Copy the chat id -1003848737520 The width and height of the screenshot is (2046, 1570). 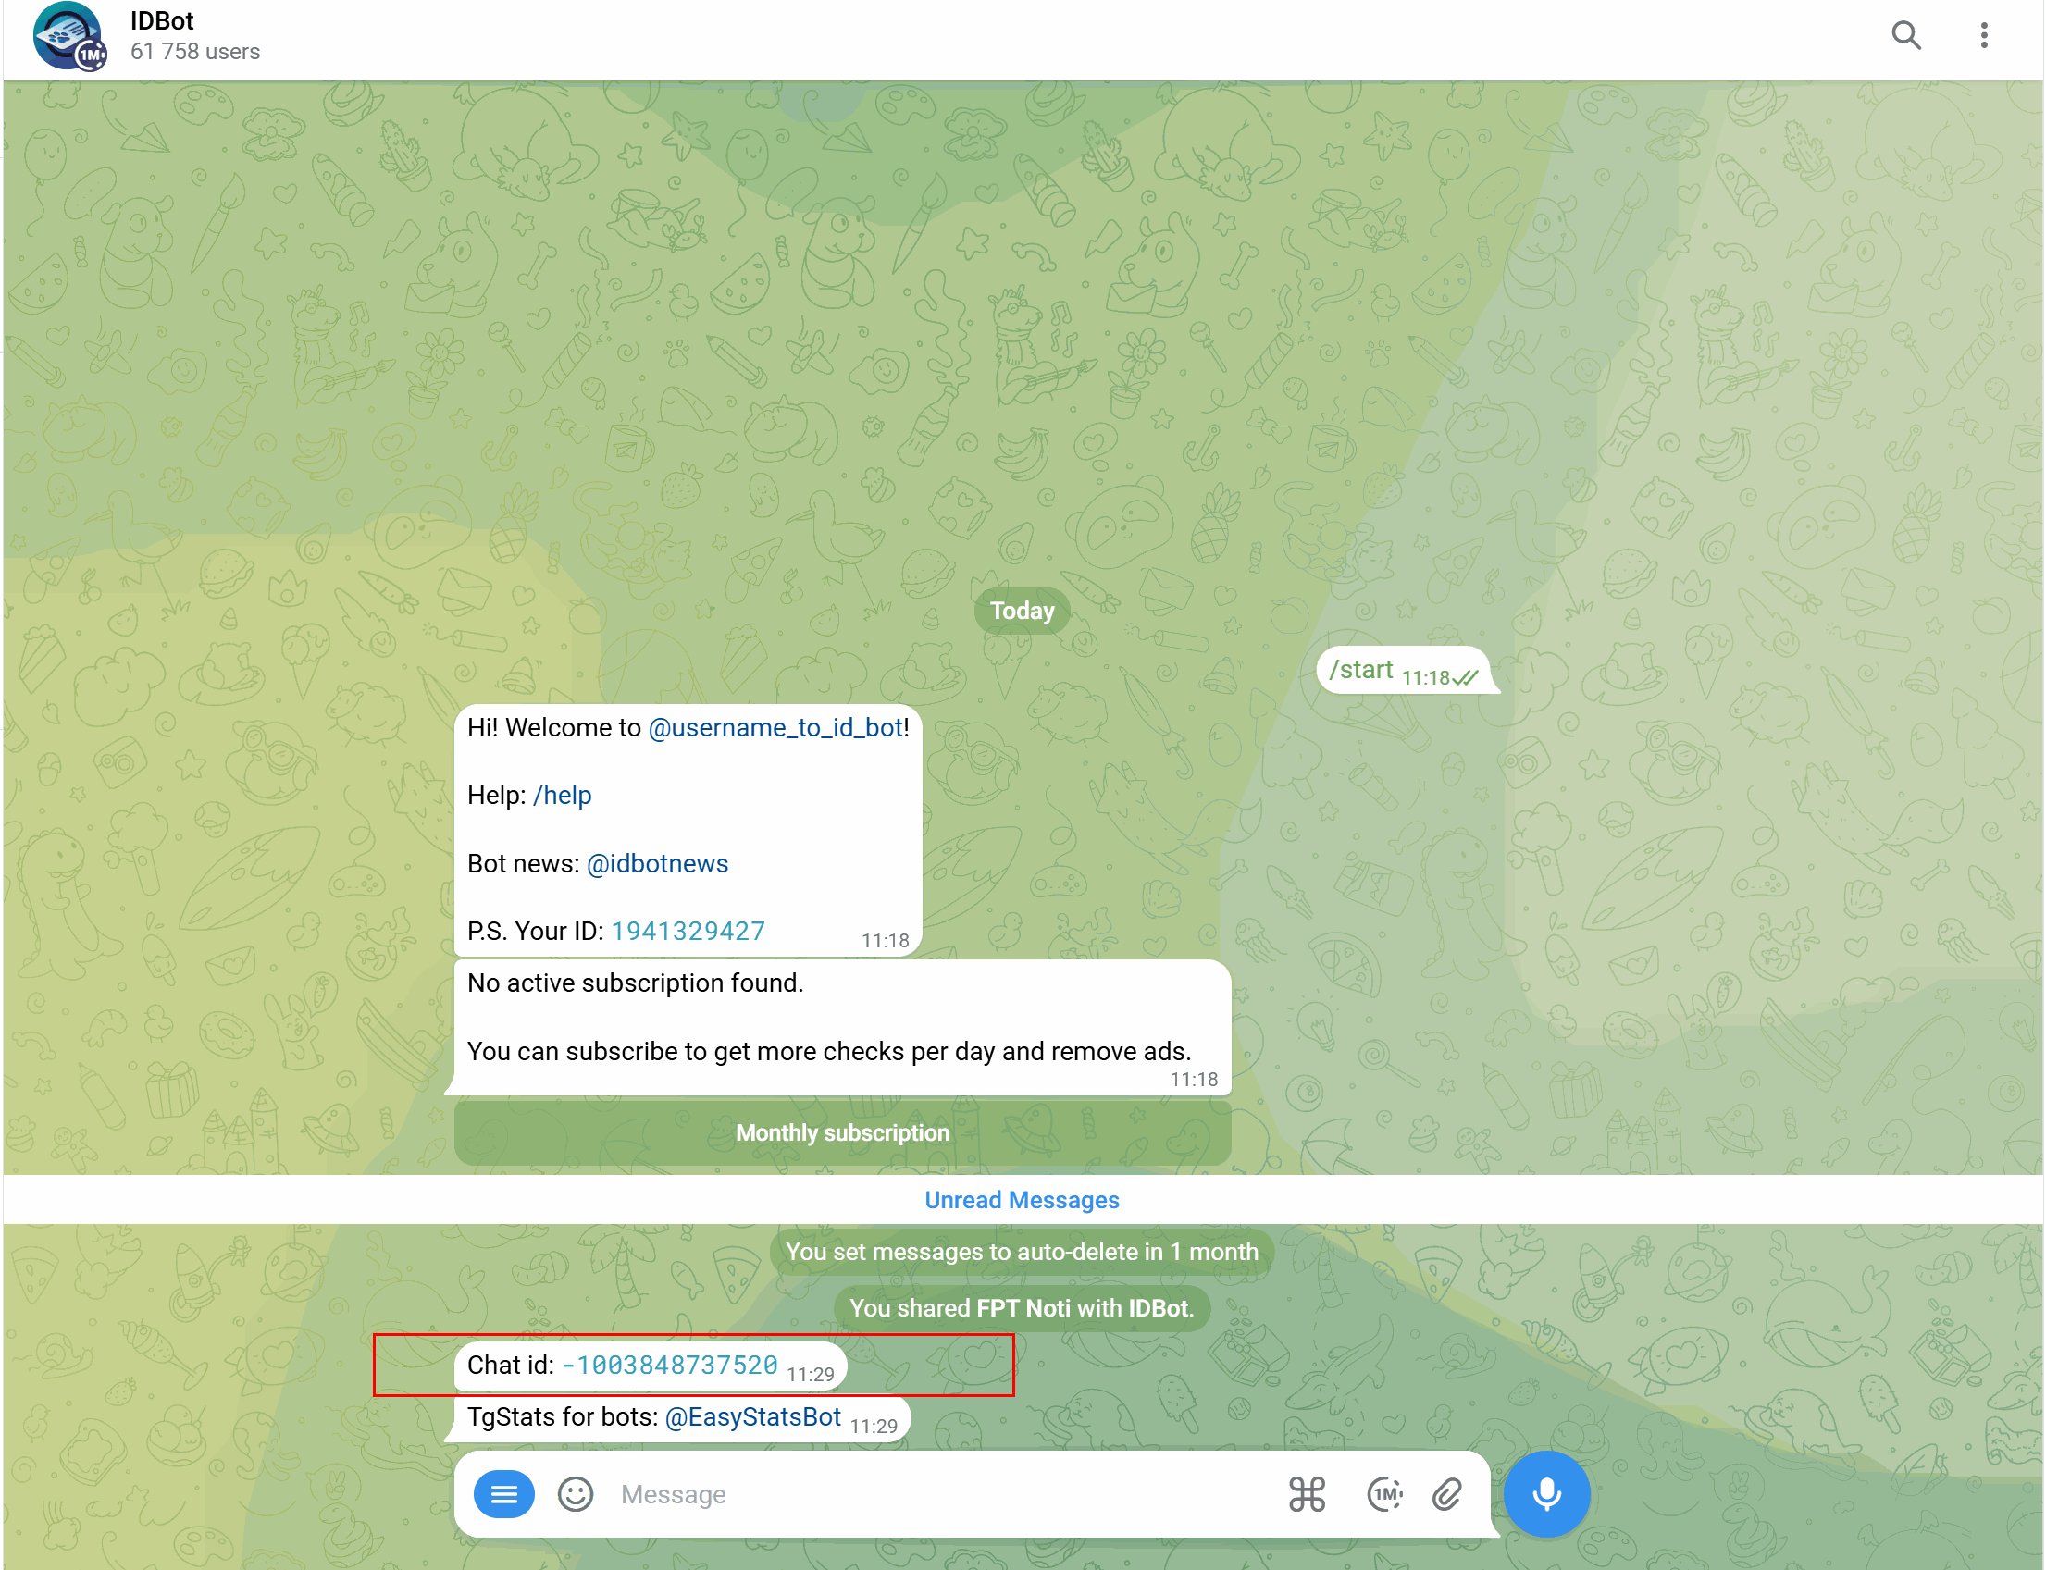point(669,1365)
